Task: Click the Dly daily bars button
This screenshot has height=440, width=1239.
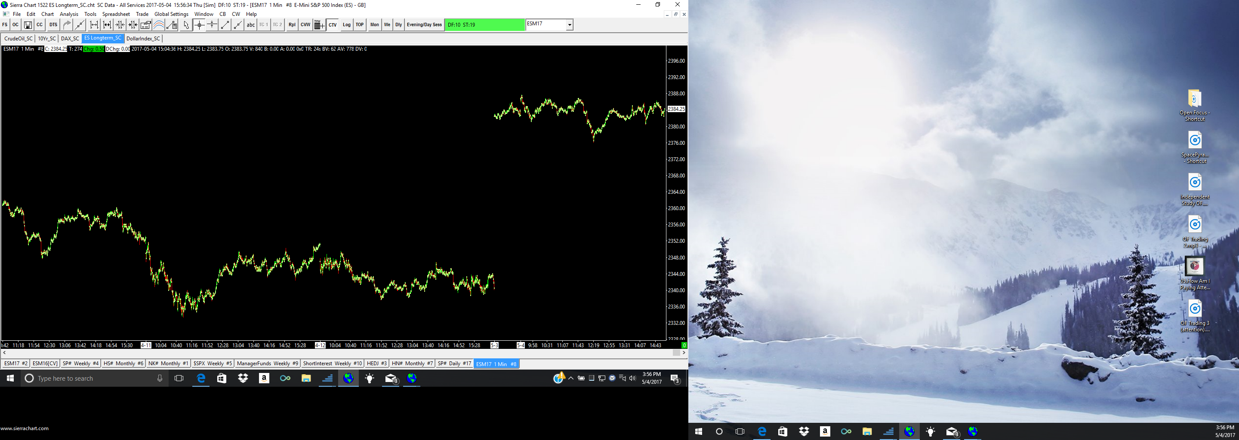Action: pos(398,25)
